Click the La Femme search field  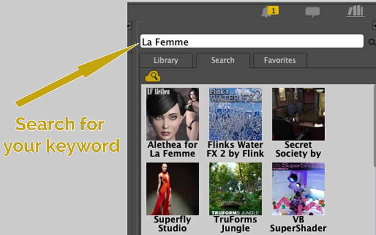pyautogui.click(x=252, y=41)
